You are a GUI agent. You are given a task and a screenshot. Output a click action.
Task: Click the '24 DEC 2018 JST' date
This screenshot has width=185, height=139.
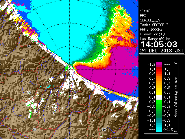[162, 51]
